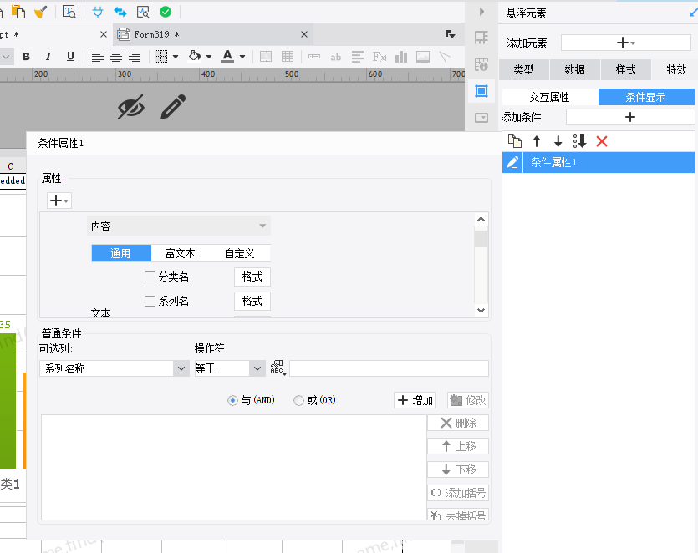Check the 系列名 checkbox

[x=150, y=302]
